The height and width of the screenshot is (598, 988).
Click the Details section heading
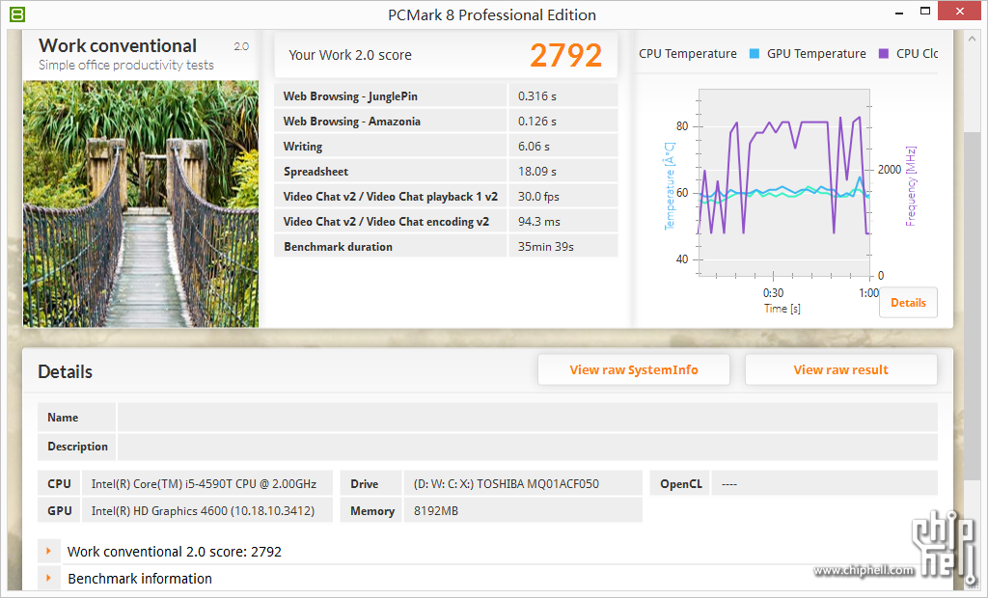coord(65,371)
